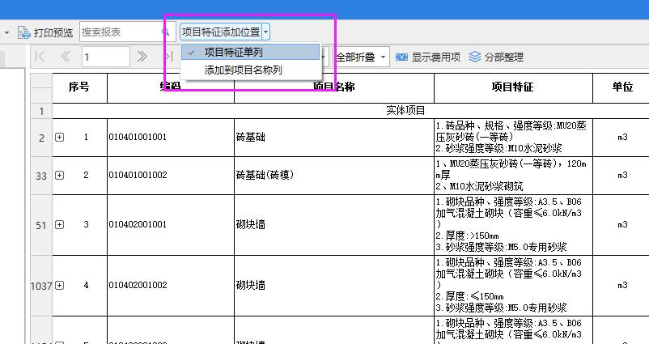The height and width of the screenshot is (344, 649).
Task: Select the 砖基础 name cell
Action: [334, 137]
